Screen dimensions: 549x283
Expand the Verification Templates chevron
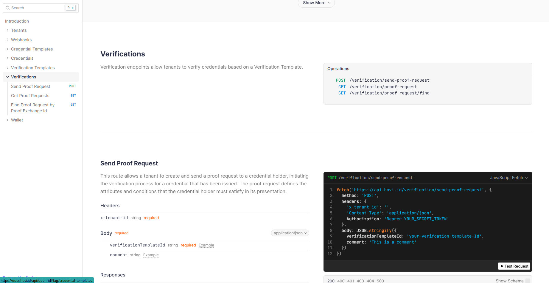pyautogui.click(x=7, y=68)
